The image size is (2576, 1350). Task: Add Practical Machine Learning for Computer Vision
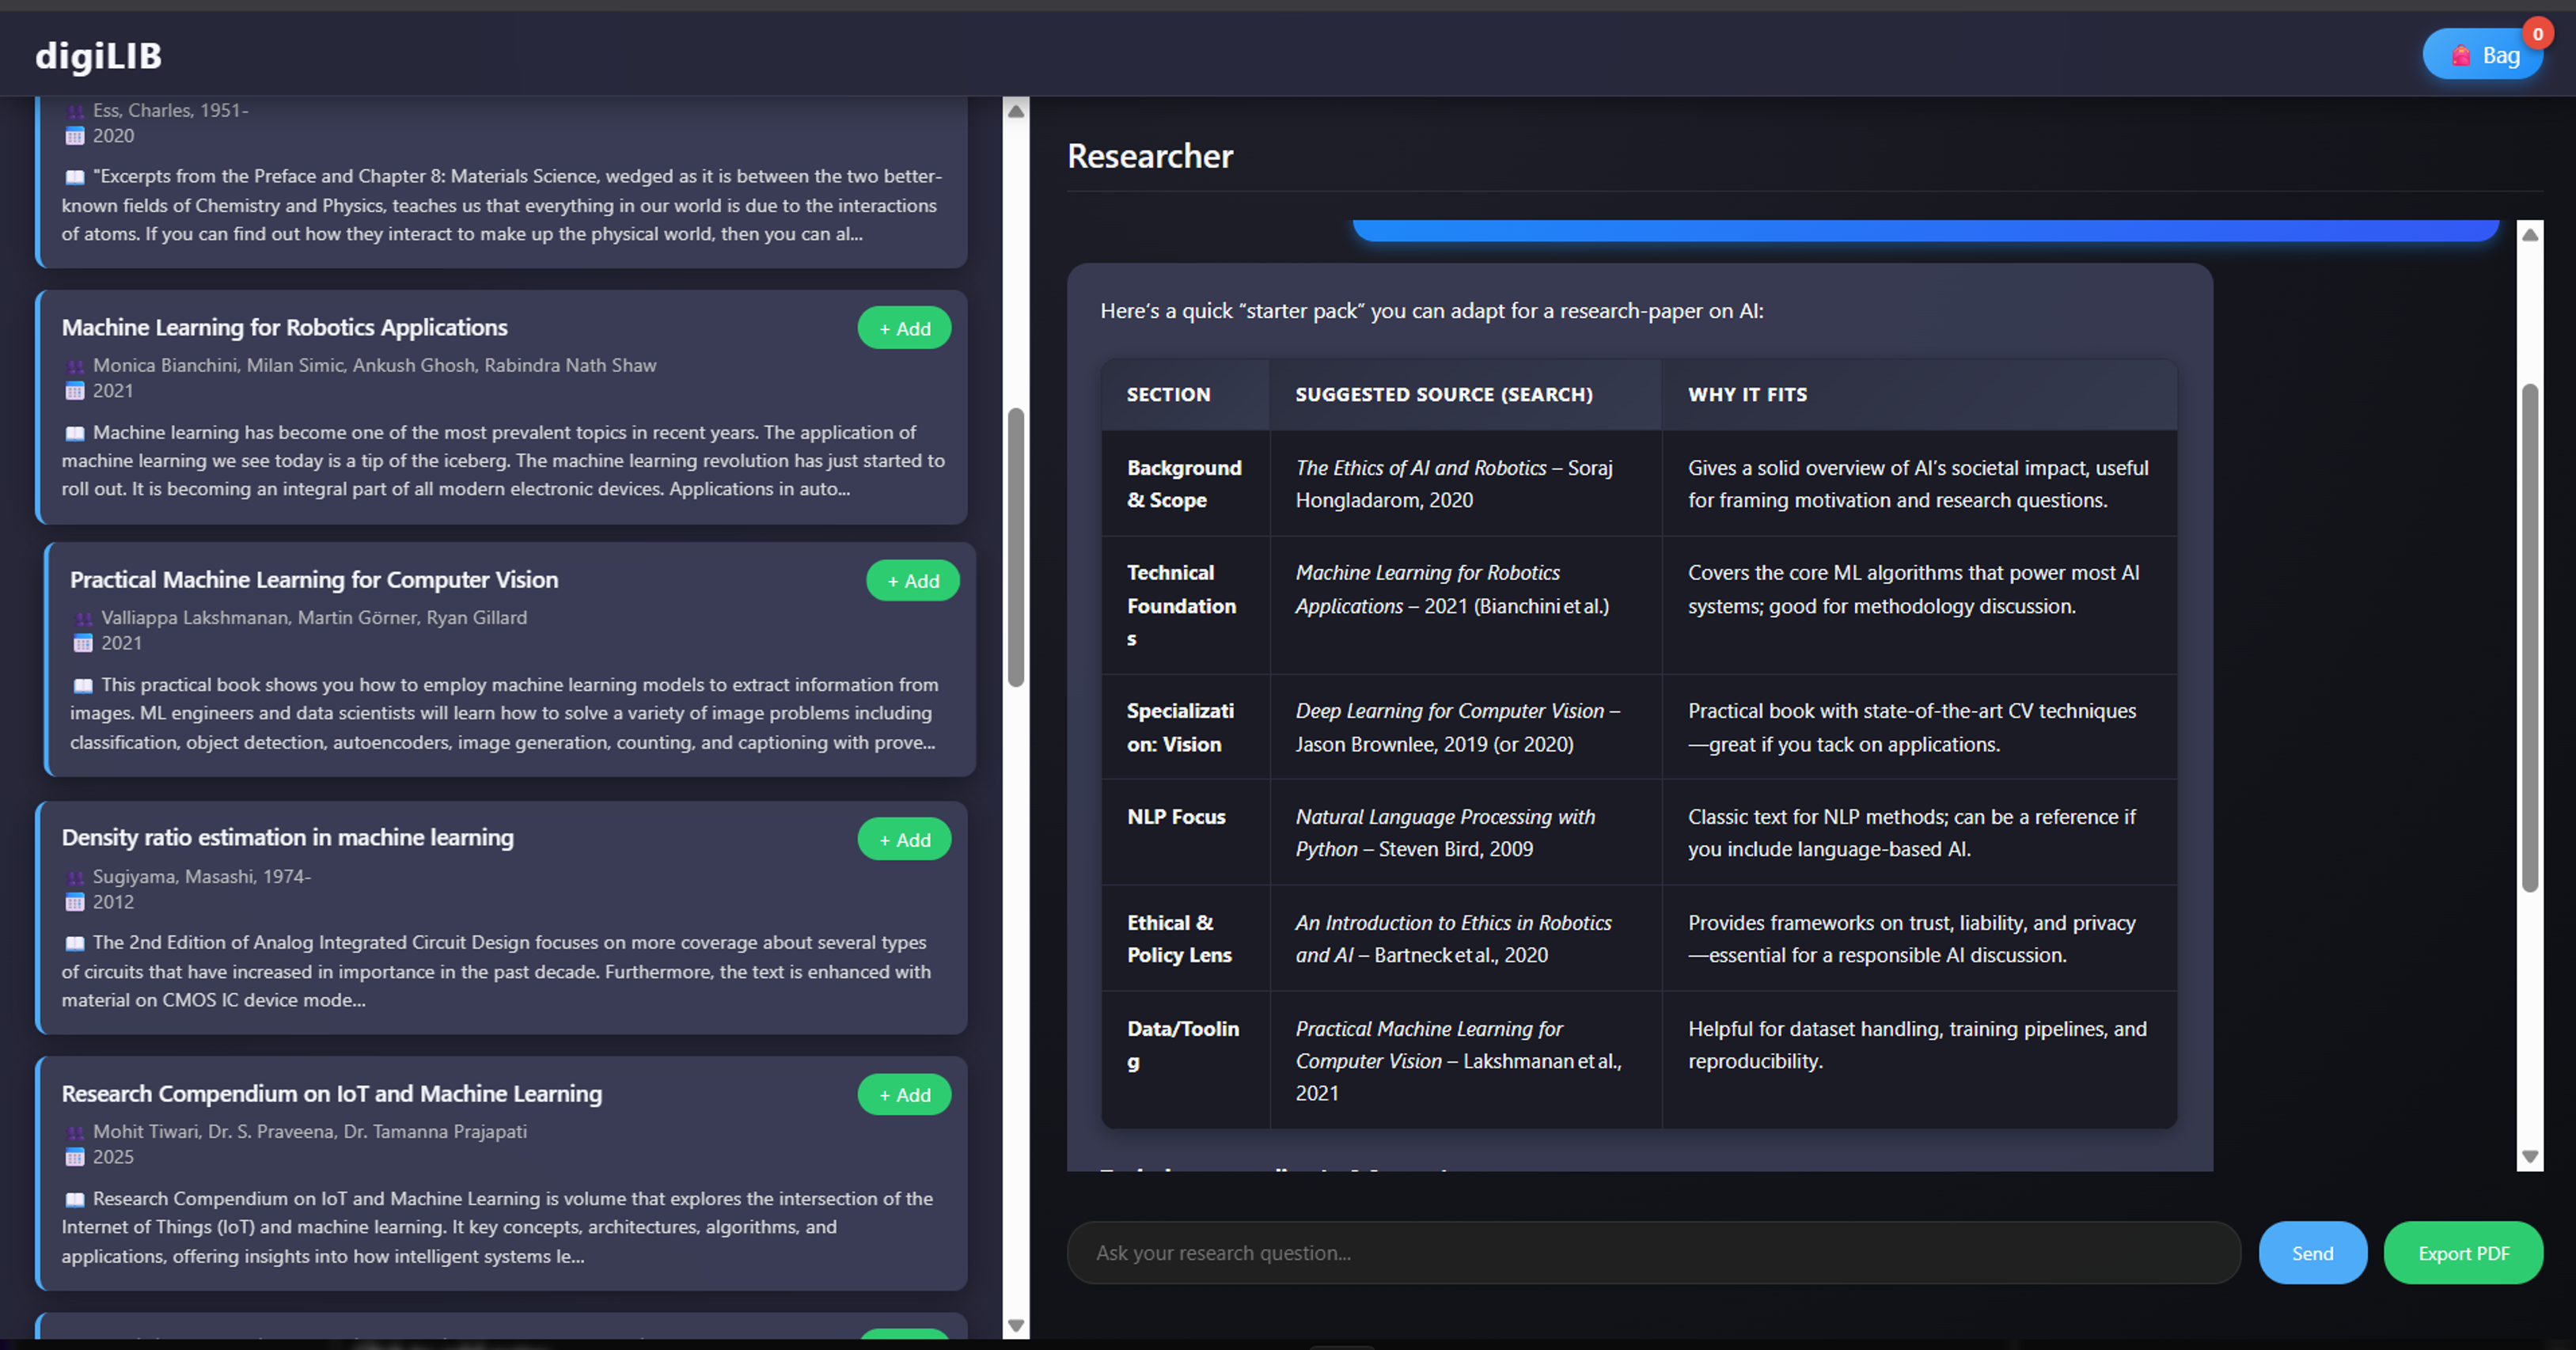912,581
